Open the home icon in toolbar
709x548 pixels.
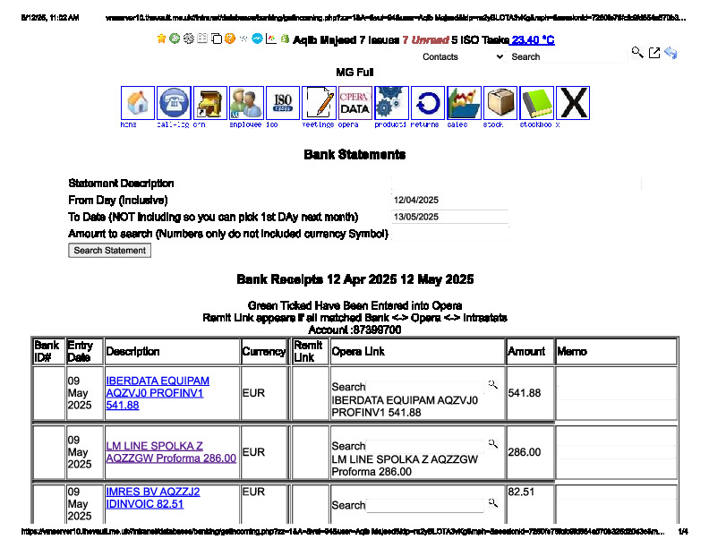point(138,103)
